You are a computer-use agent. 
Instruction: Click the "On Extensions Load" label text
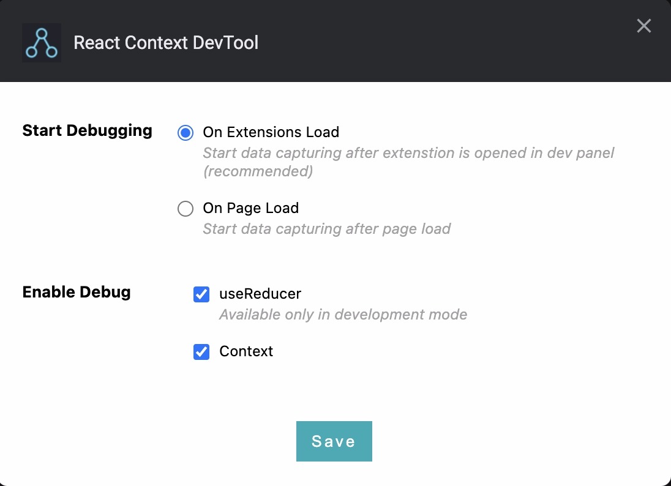[x=271, y=132]
